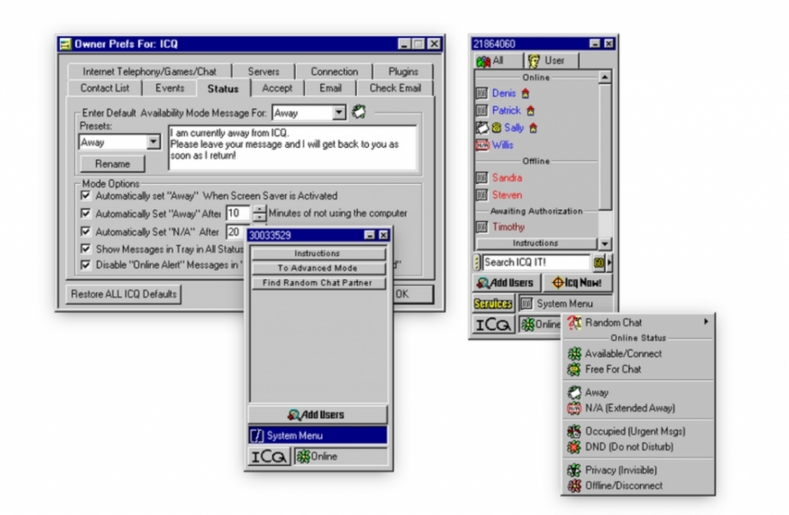Viewport: 789px width, 515px height.
Task: Select the Away status icon in the menu
Action: pyautogui.click(x=574, y=393)
